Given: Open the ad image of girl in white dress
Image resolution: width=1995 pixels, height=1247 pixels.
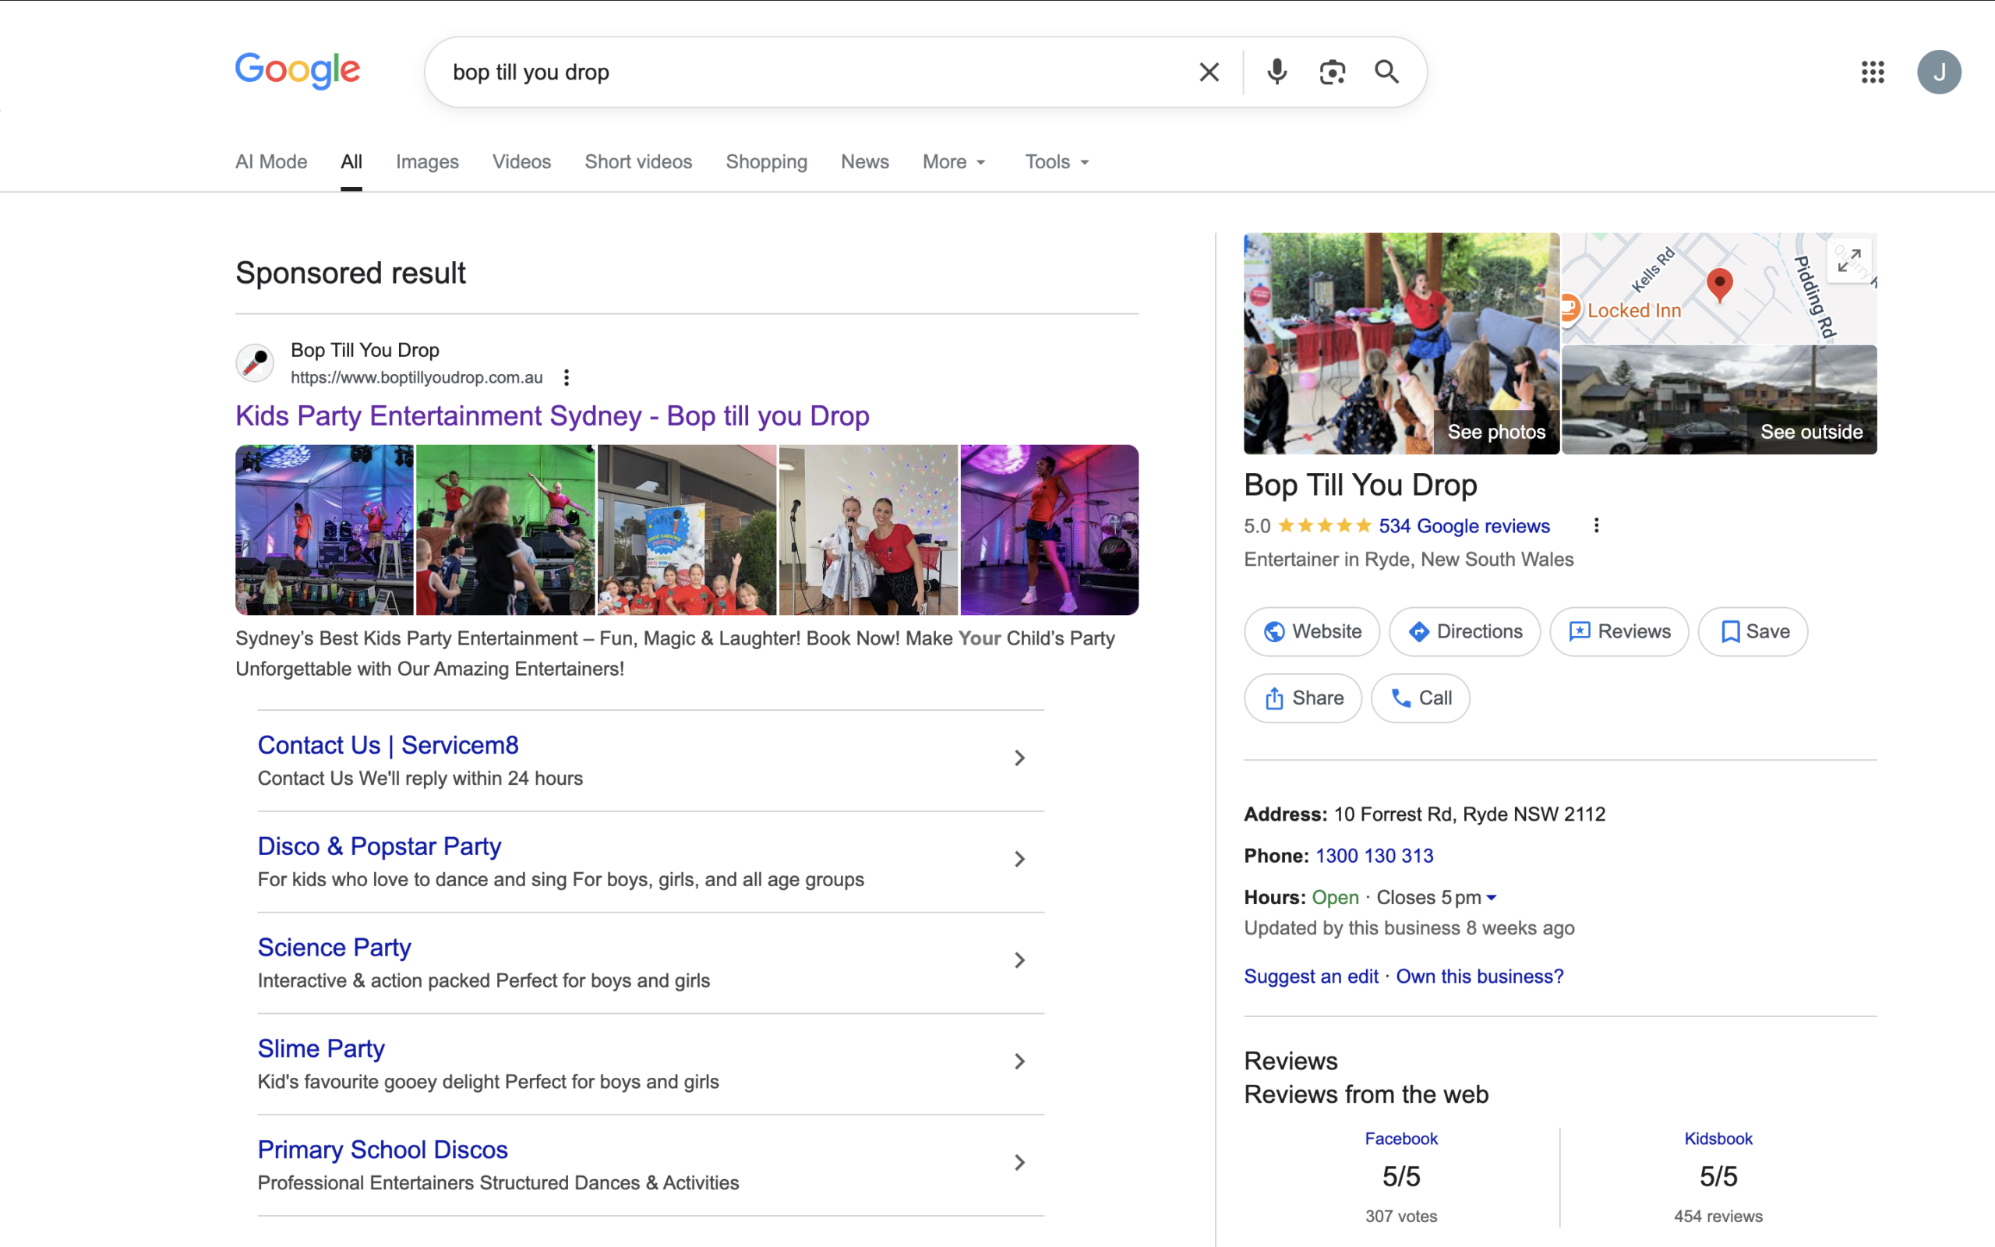Looking at the screenshot, I should 867,530.
